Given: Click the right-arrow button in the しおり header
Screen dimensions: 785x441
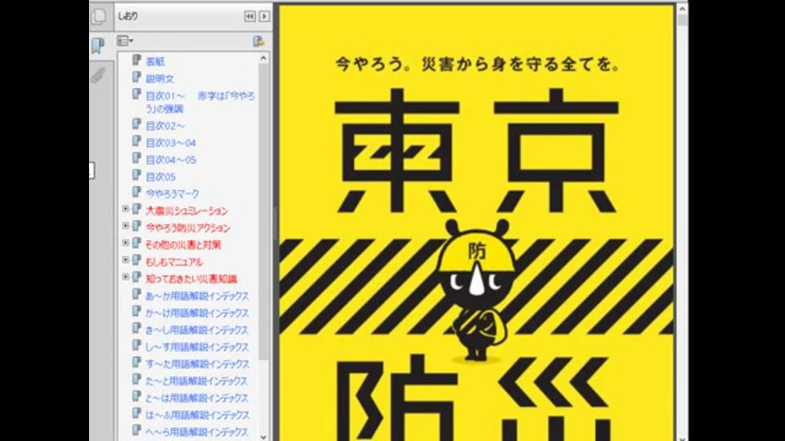Looking at the screenshot, I should pyautogui.click(x=264, y=16).
